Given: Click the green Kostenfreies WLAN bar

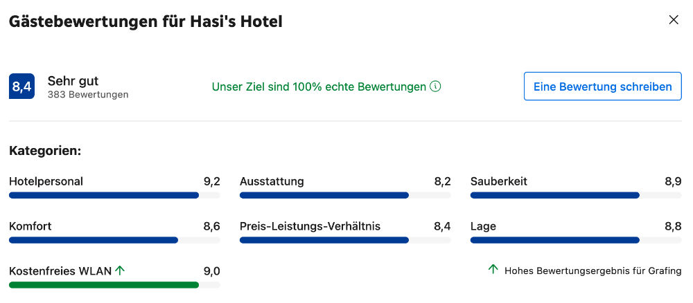Looking at the screenshot, I should pos(114,285).
